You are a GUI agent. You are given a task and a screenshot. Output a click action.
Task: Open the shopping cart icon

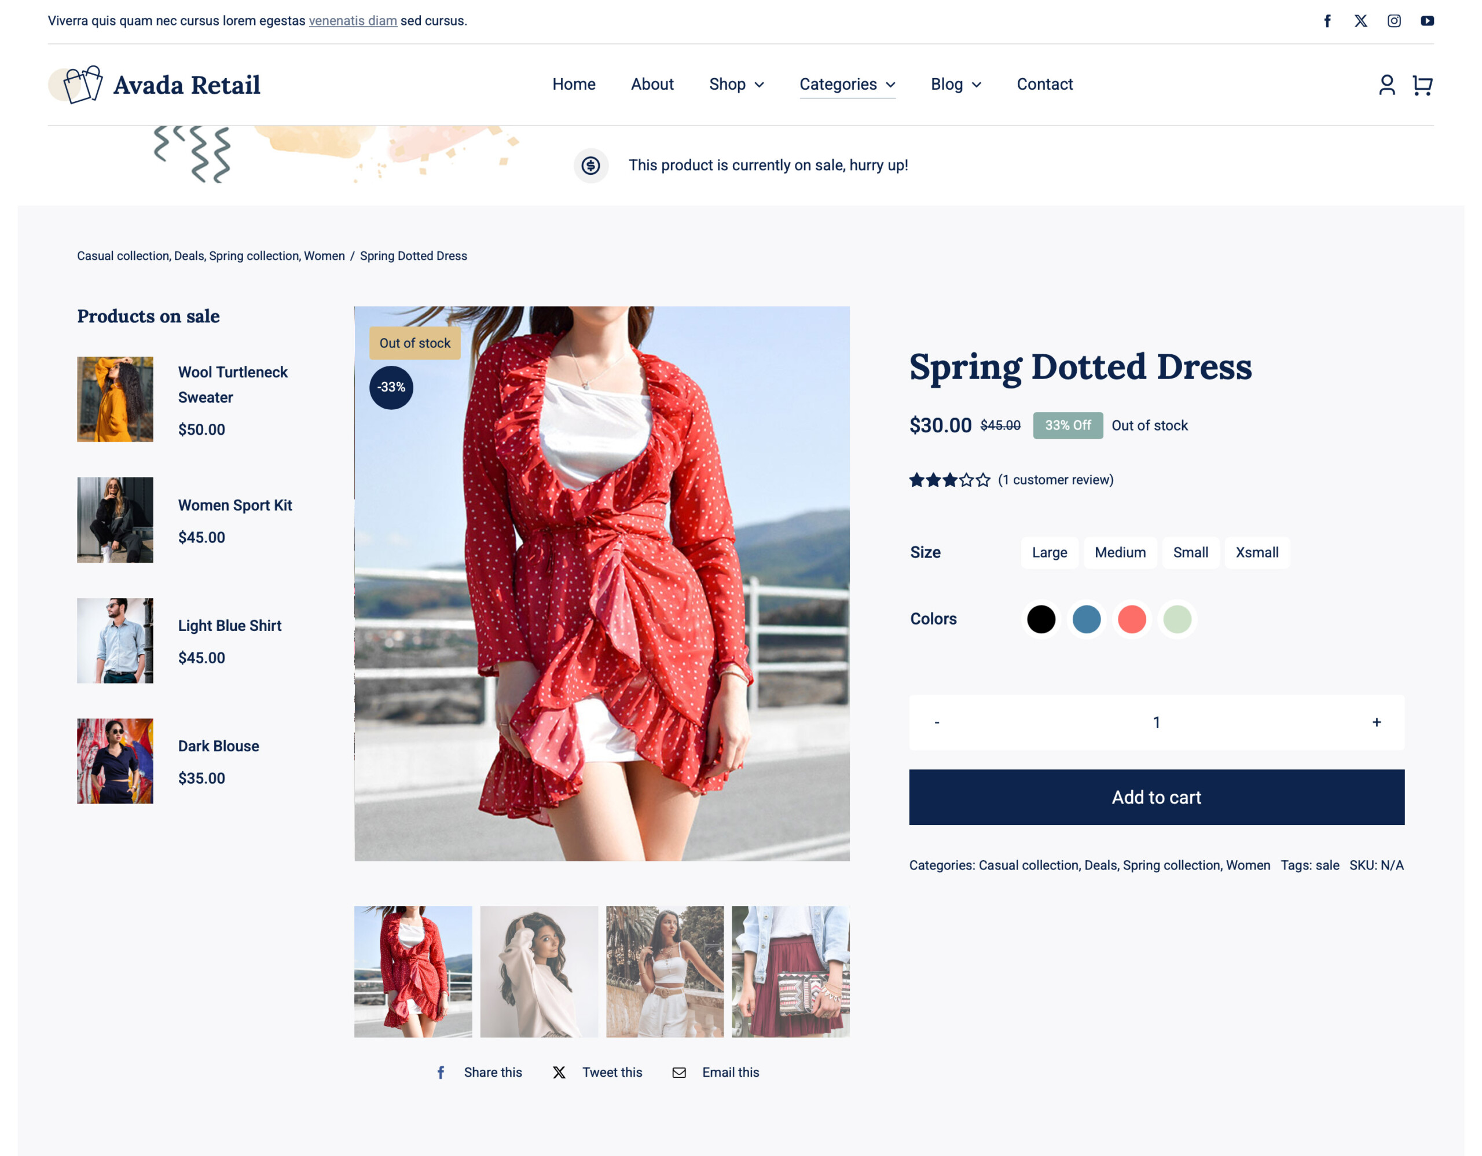coord(1422,85)
